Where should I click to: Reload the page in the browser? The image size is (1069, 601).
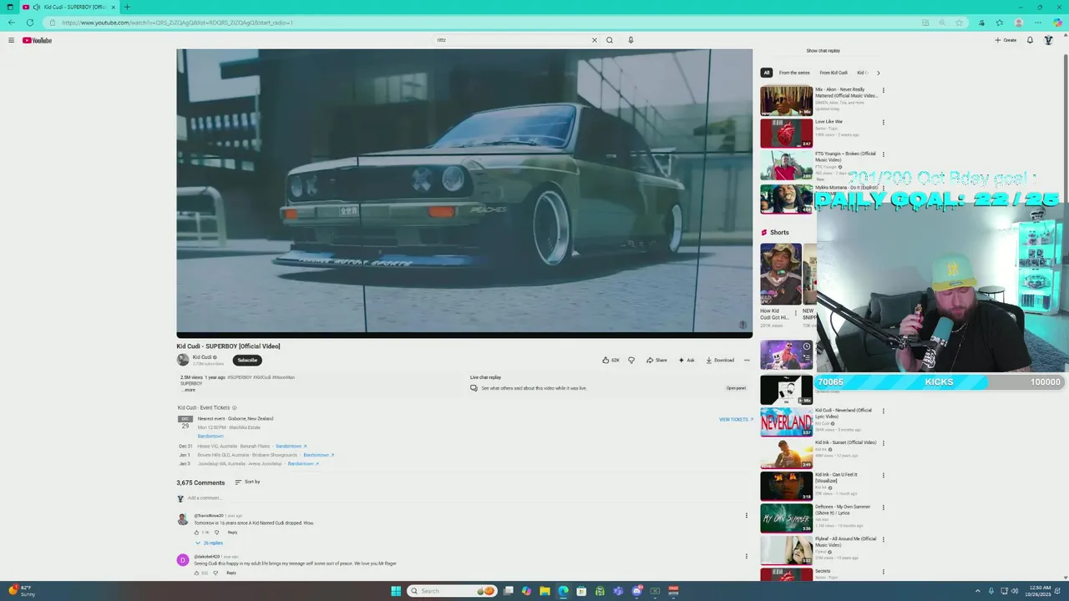click(x=30, y=23)
